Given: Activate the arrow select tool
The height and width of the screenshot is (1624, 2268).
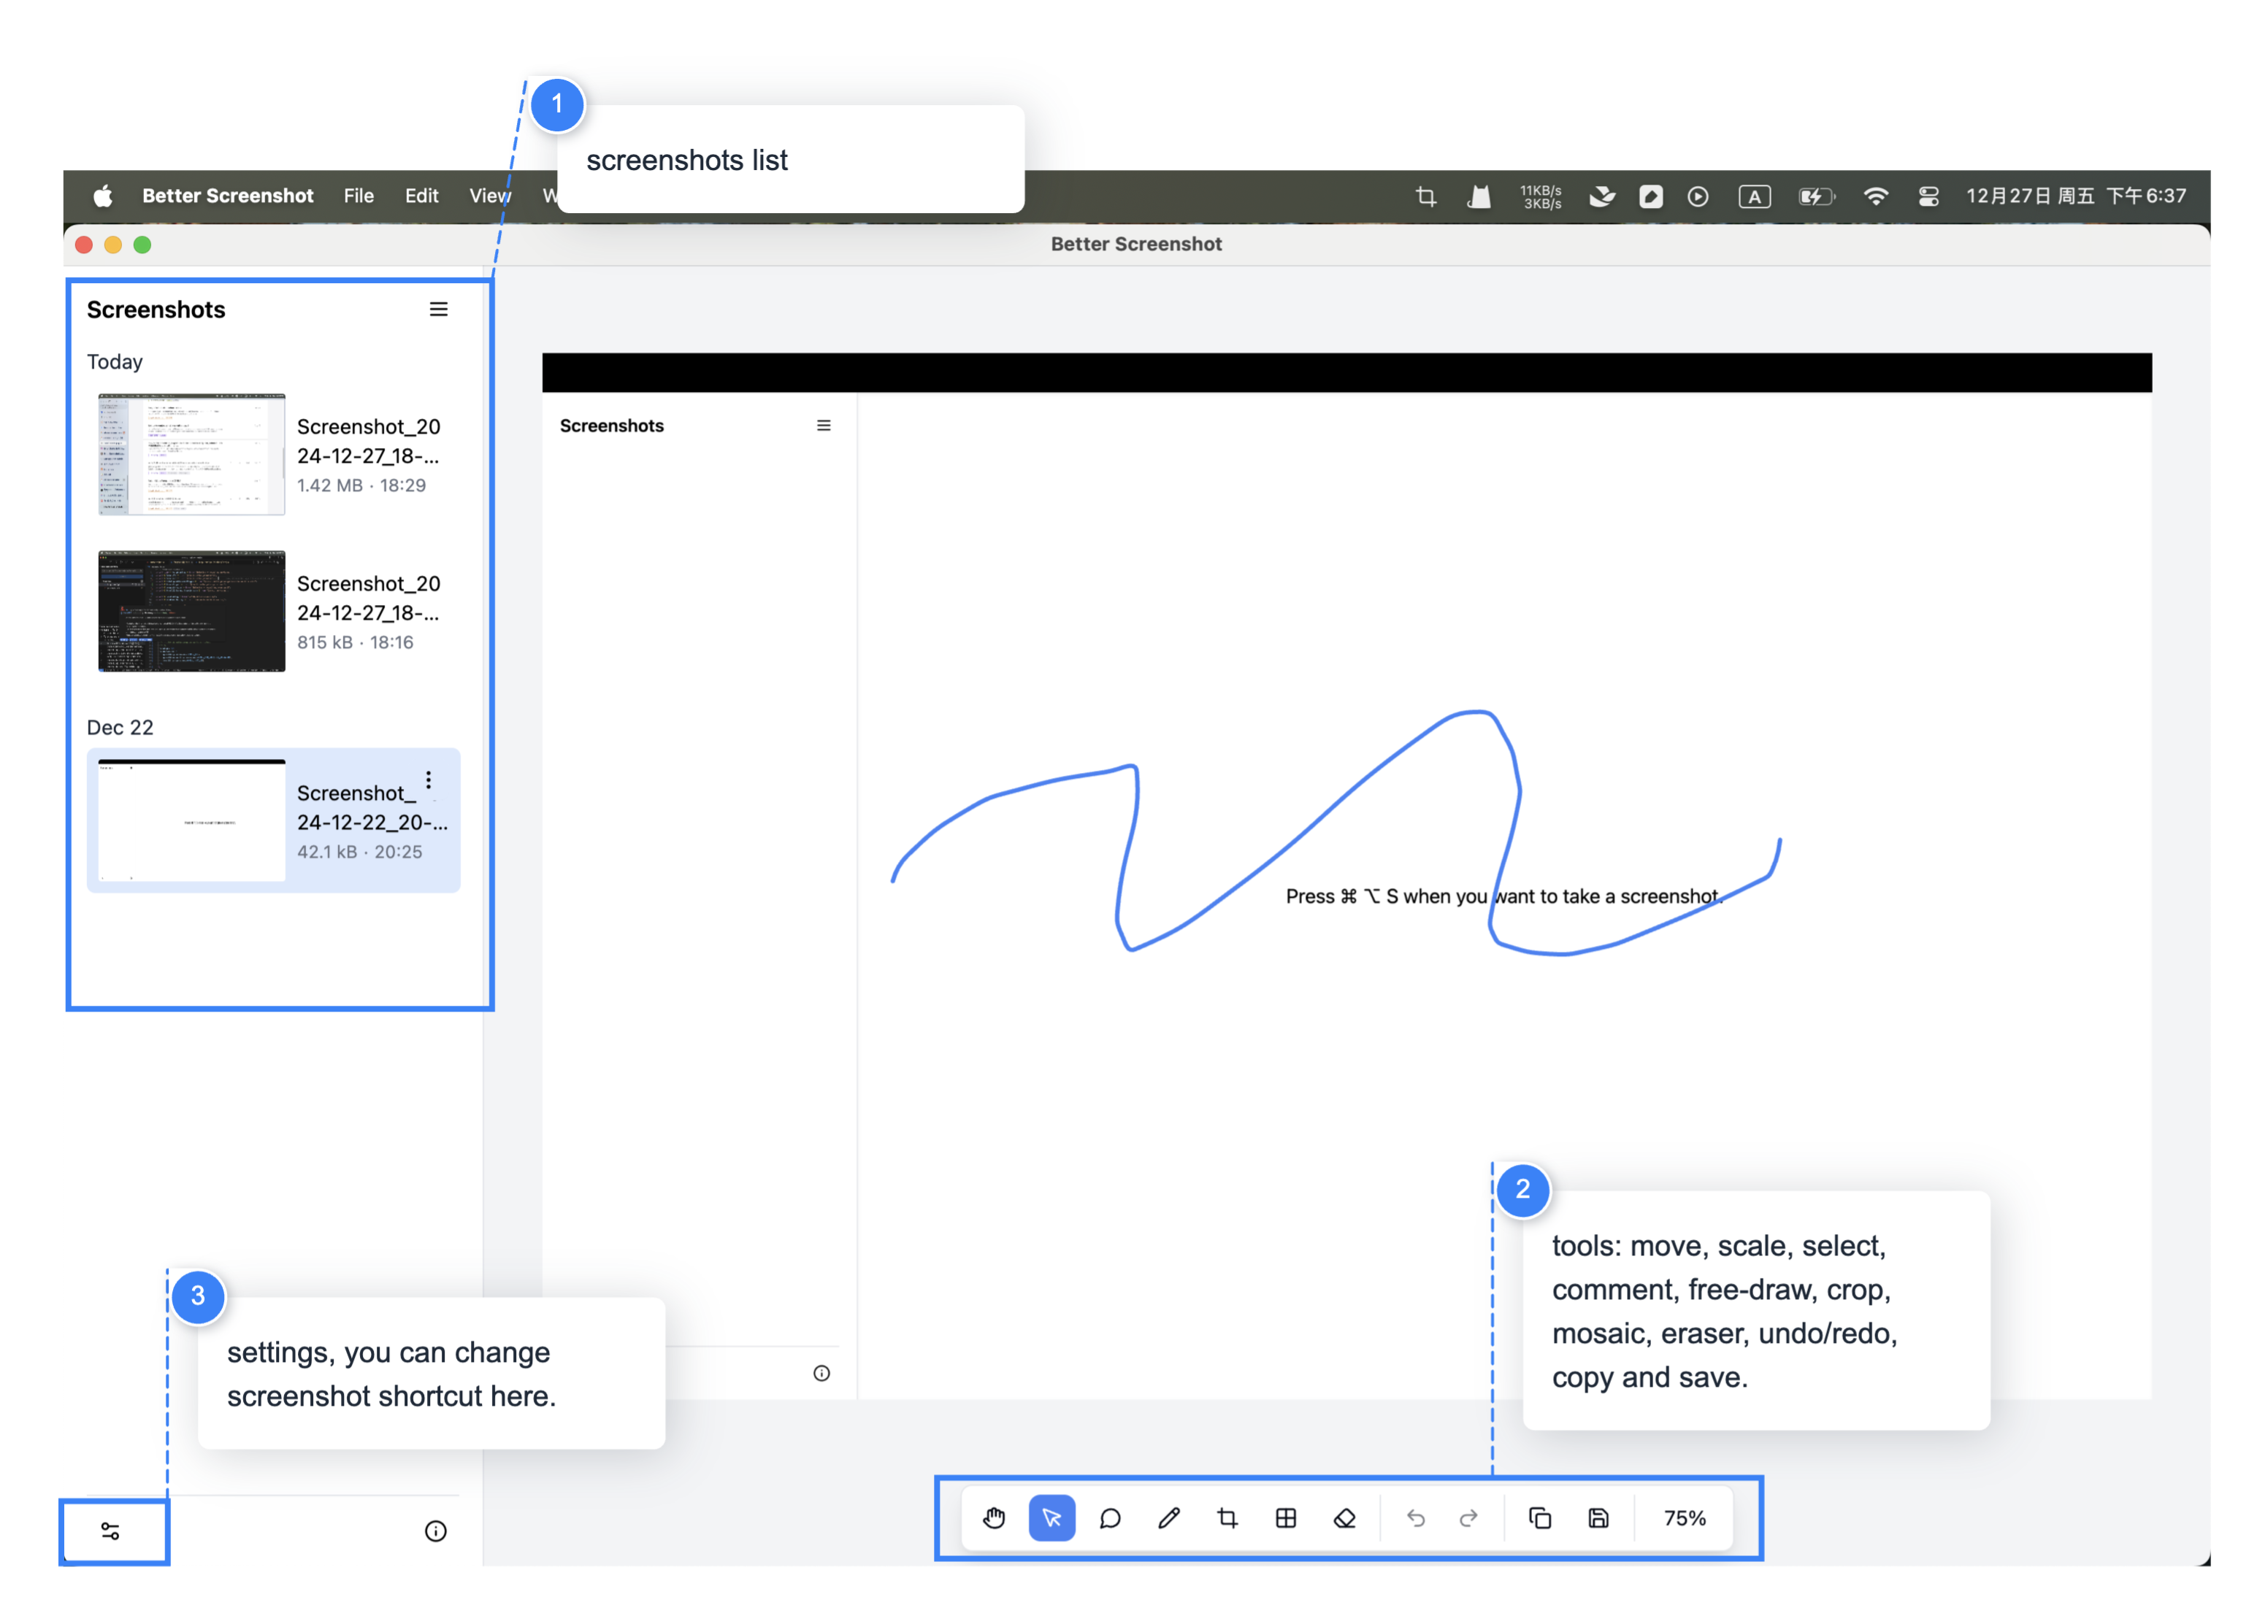Looking at the screenshot, I should pyautogui.click(x=1052, y=1518).
